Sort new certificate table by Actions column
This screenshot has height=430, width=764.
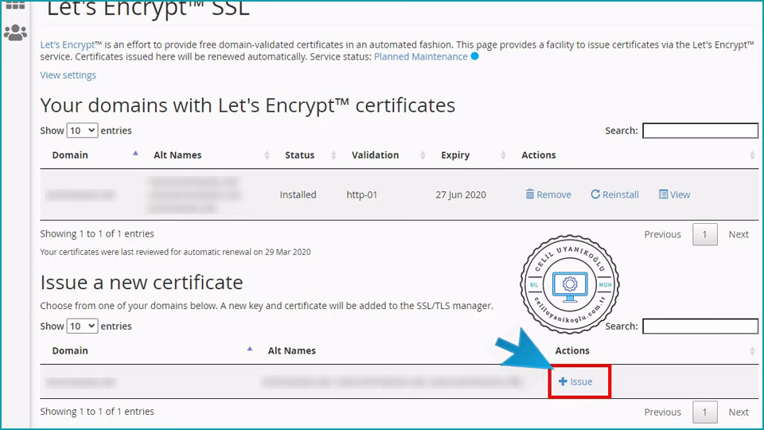572,350
